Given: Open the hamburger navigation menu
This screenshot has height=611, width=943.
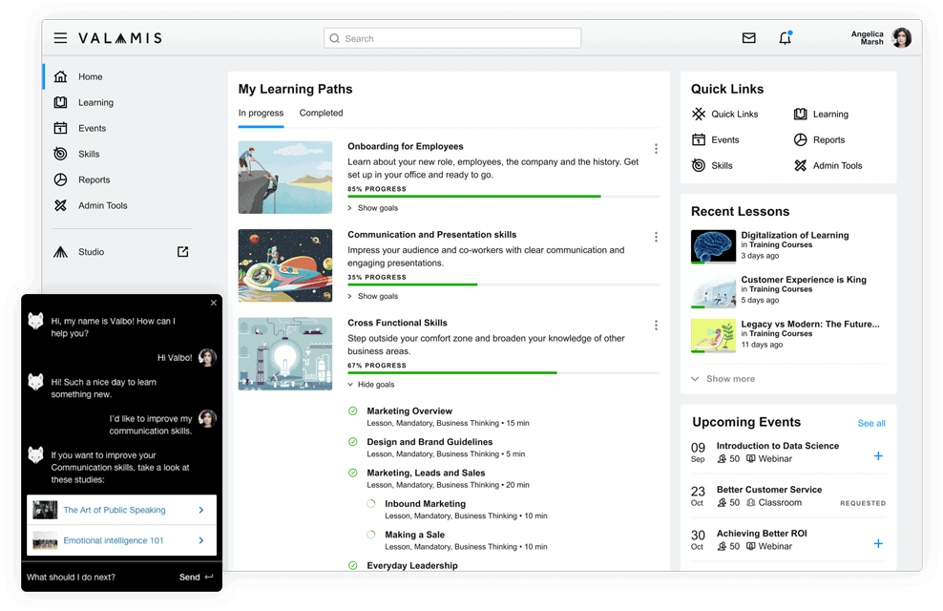Looking at the screenshot, I should click(x=60, y=38).
